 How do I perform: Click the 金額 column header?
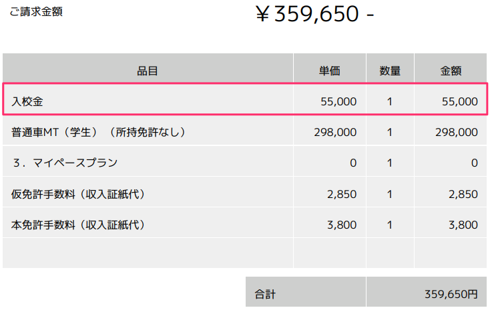tap(451, 70)
